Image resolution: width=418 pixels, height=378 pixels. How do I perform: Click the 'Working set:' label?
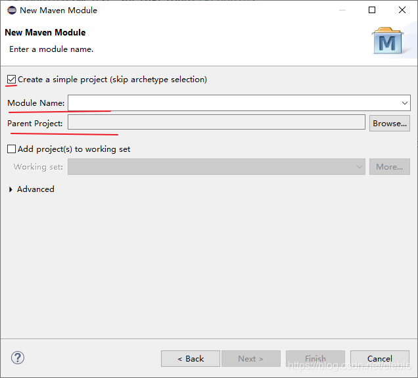[x=38, y=167]
